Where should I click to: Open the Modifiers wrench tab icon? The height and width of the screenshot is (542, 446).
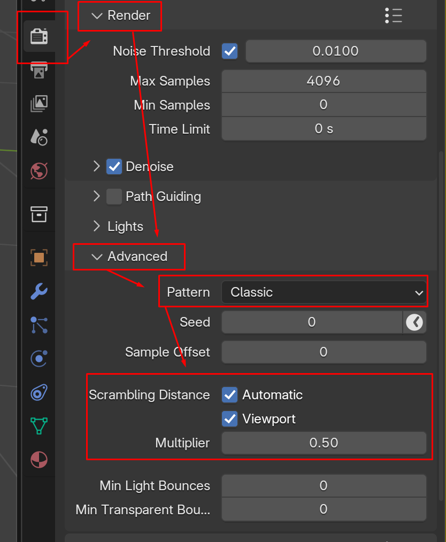tap(39, 291)
